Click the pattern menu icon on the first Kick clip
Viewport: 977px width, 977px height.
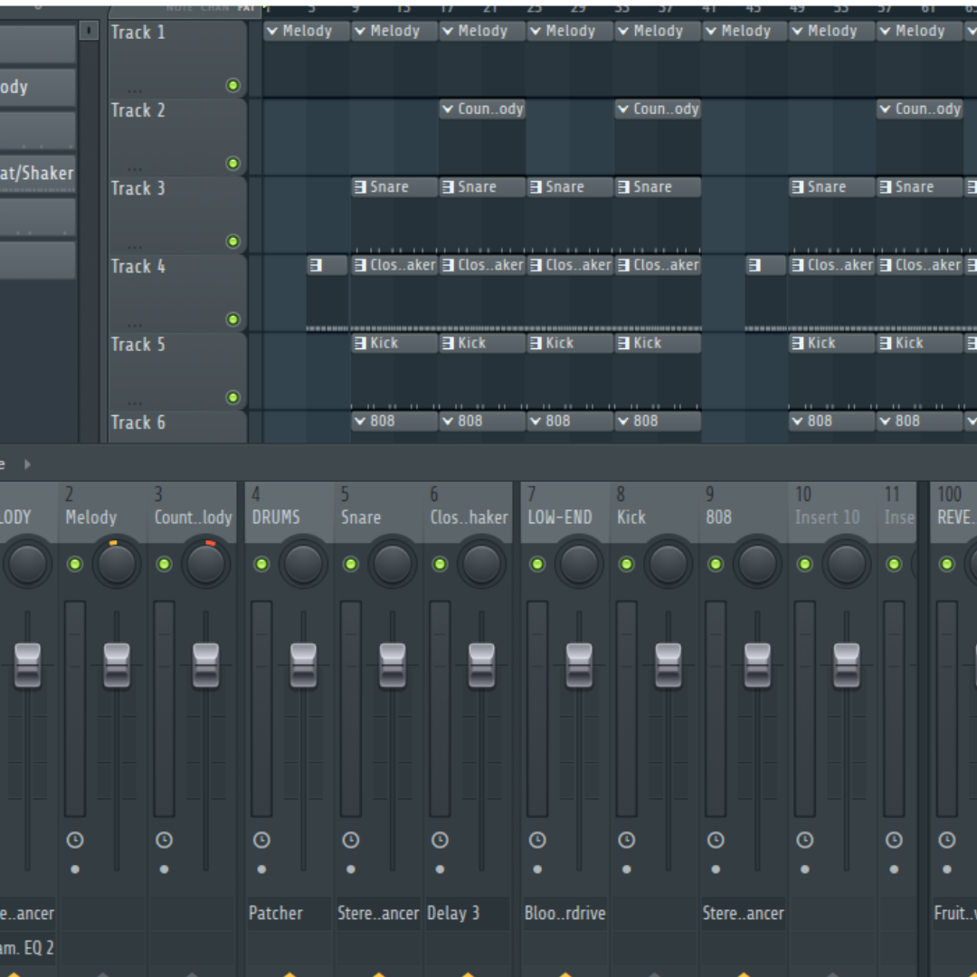[x=360, y=343]
